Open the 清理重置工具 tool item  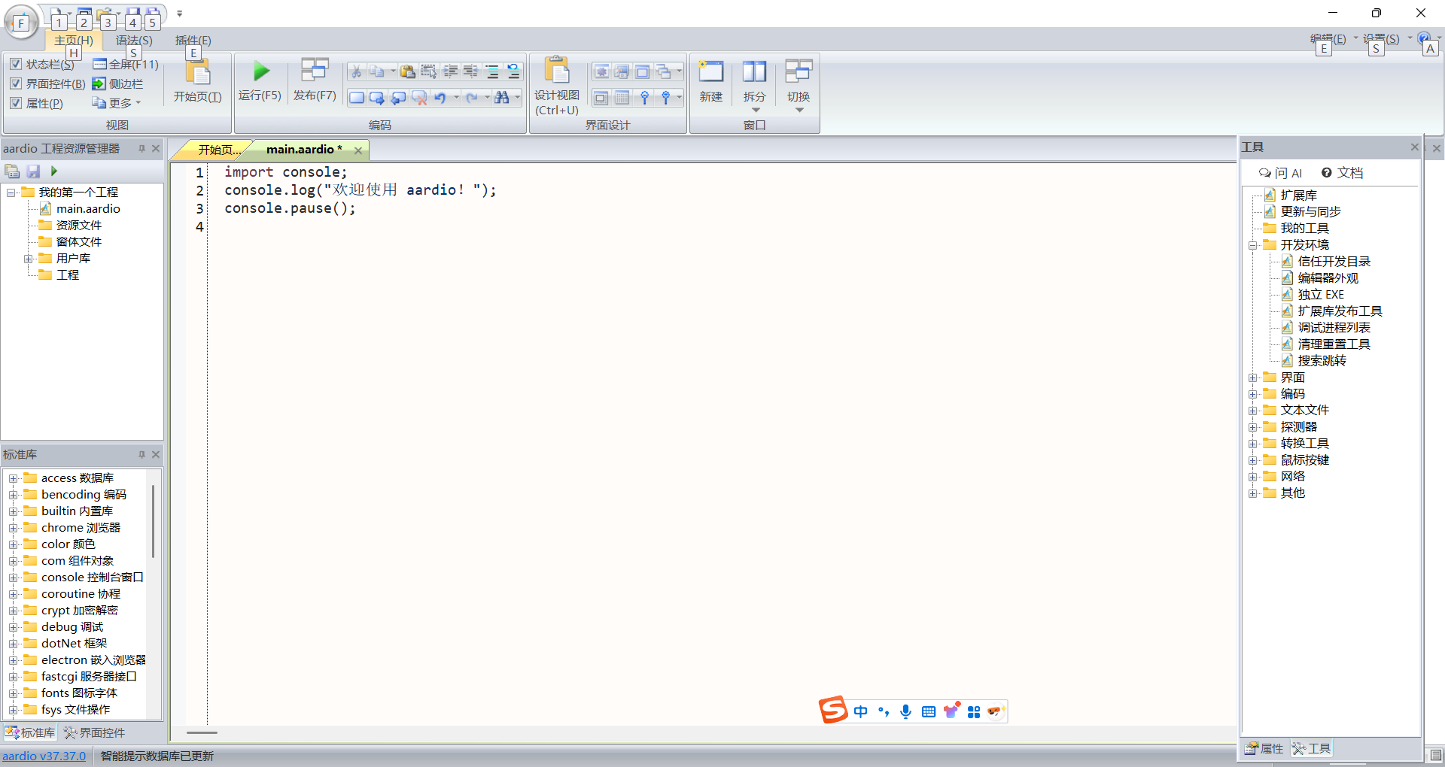coord(1334,344)
